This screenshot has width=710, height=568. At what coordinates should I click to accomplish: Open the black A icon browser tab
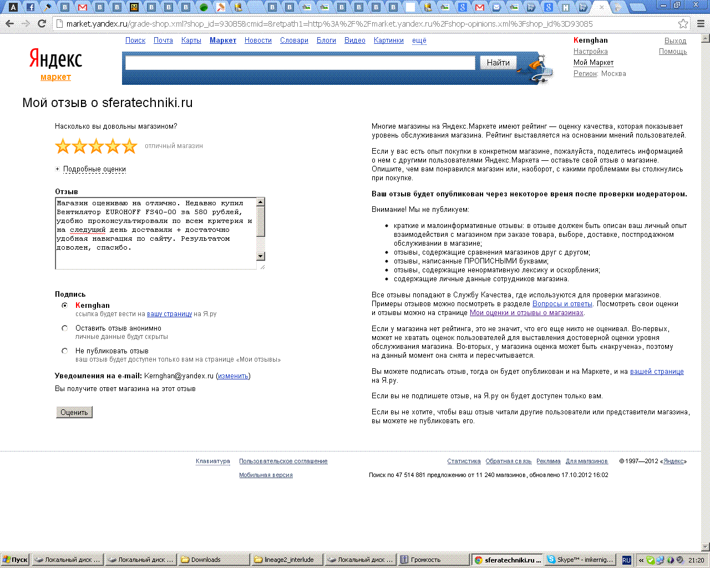pyautogui.click(x=13, y=7)
